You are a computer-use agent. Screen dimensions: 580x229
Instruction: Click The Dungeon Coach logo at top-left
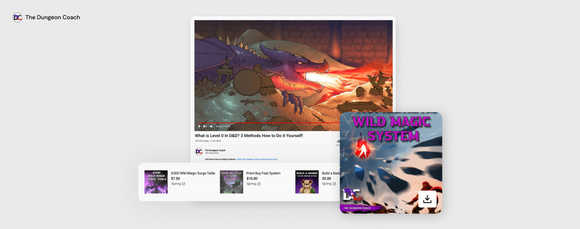[x=17, y=17]
